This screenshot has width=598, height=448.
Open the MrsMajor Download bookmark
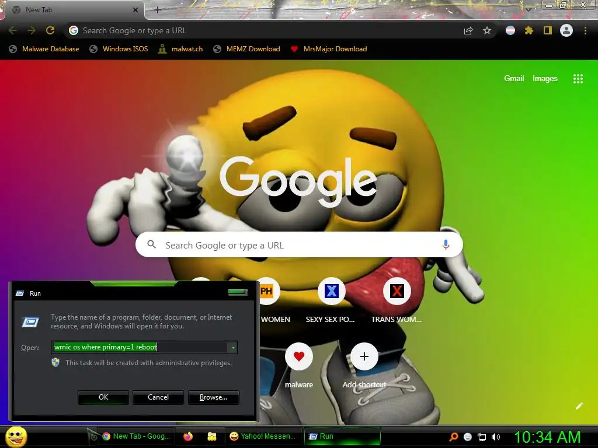[329, 49]
